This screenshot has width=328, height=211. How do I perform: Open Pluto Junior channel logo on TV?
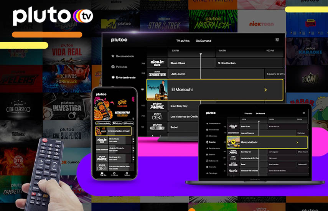pos(157,74)
